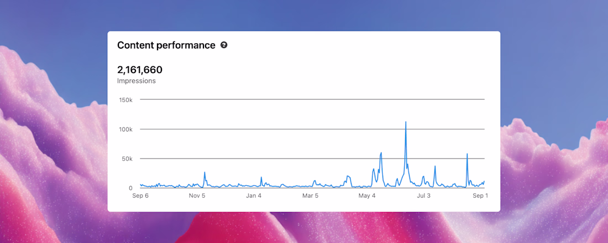Viewport: 608px width, 243px height.
Task: Click the Jul 3 x-axis date label
Action: point(423,196)
